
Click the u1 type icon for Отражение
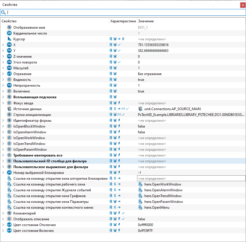tap(9, 74)
